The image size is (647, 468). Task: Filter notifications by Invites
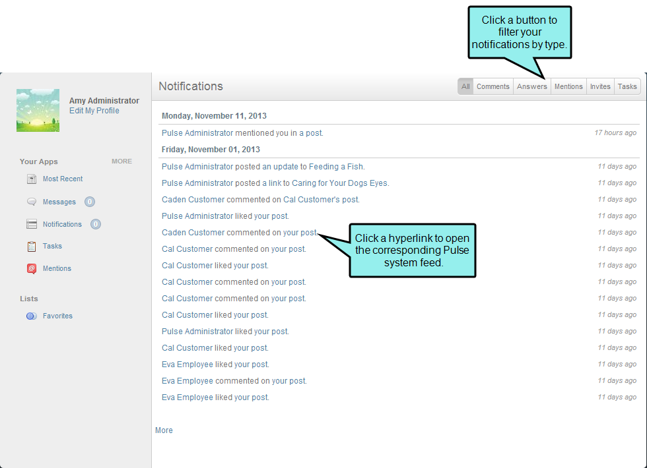(x=600, y=86)
